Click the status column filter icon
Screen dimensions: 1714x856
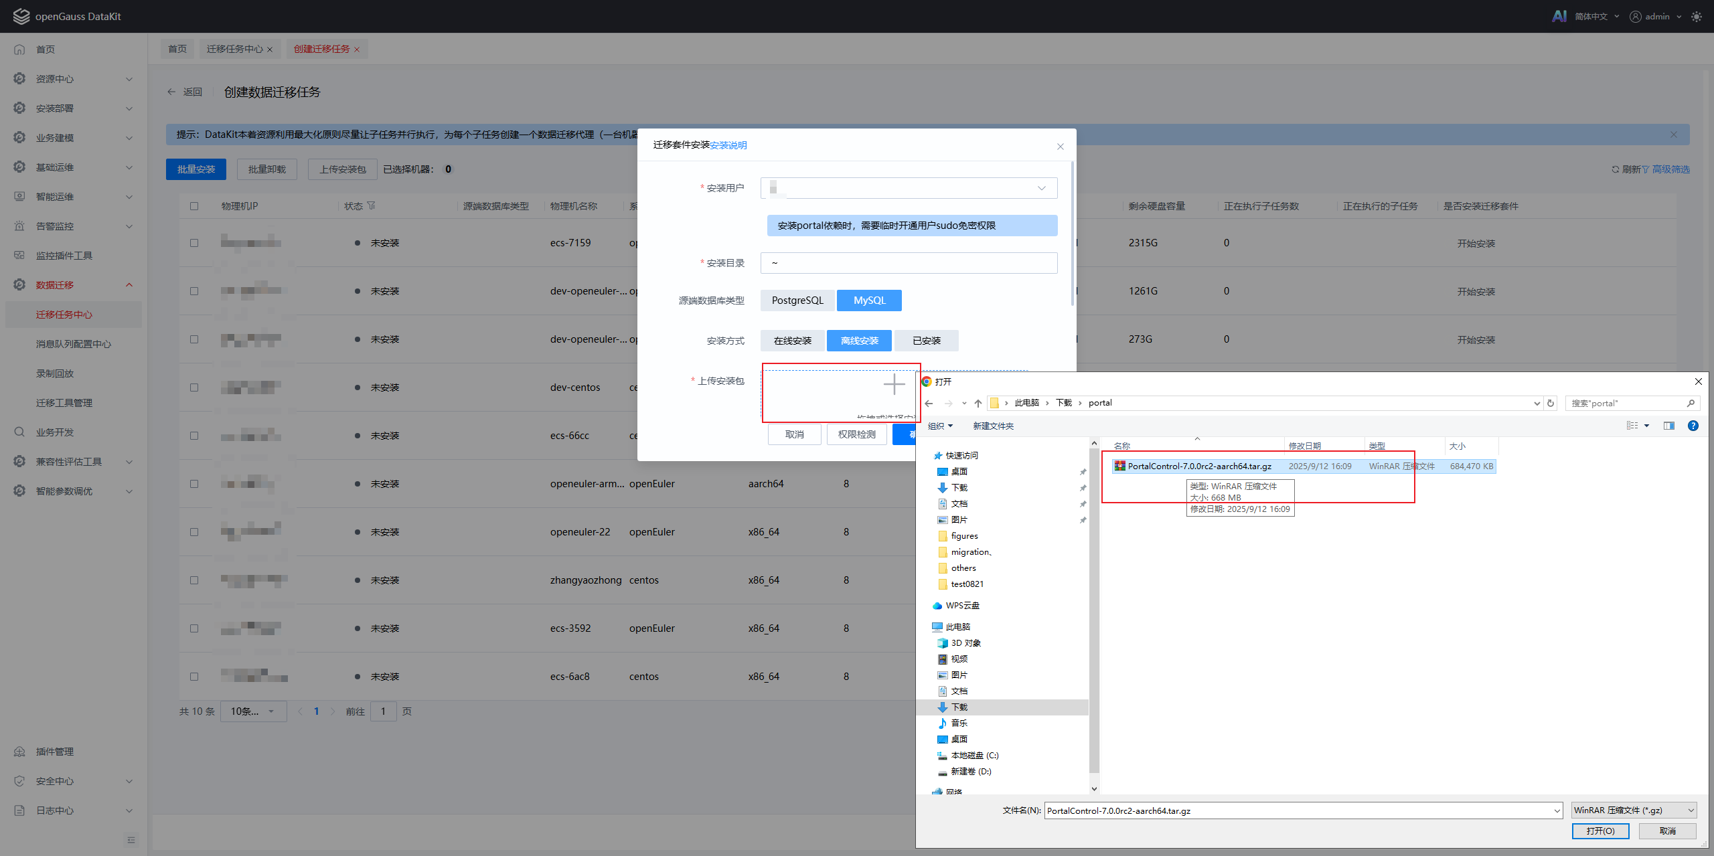point(372,206)
